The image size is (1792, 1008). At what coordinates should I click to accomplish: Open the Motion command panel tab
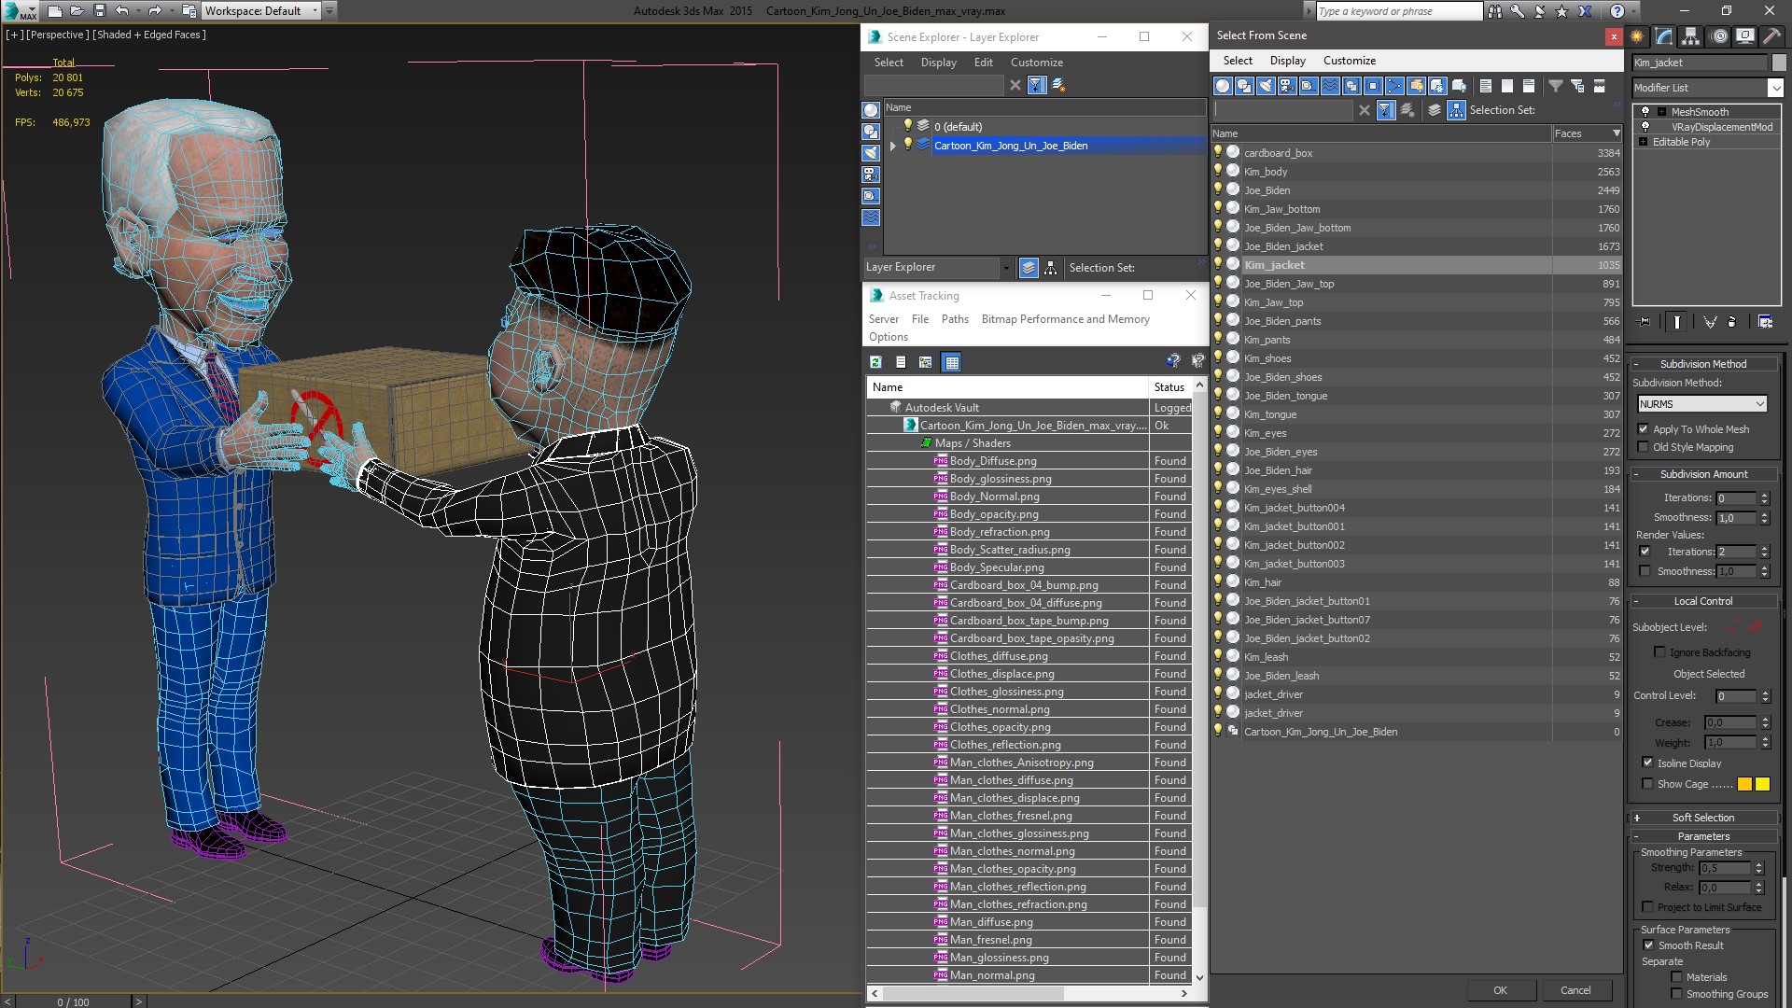click(1718, 36)
